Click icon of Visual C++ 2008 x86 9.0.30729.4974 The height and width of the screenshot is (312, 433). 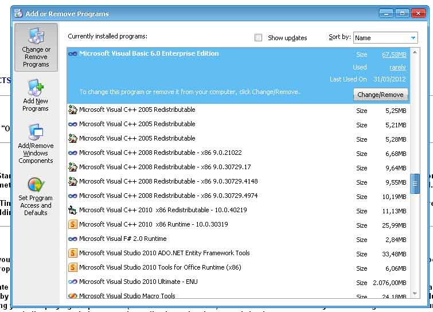tap(73, 196)
